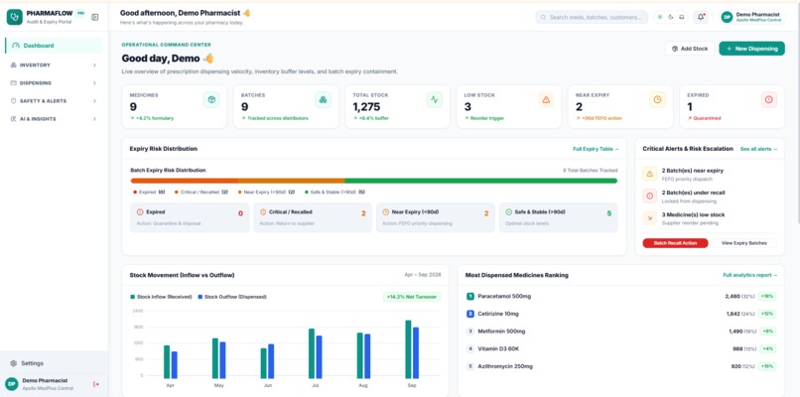Click the Dispensing card icon in sidebar
800x397 pixels.
13,82
